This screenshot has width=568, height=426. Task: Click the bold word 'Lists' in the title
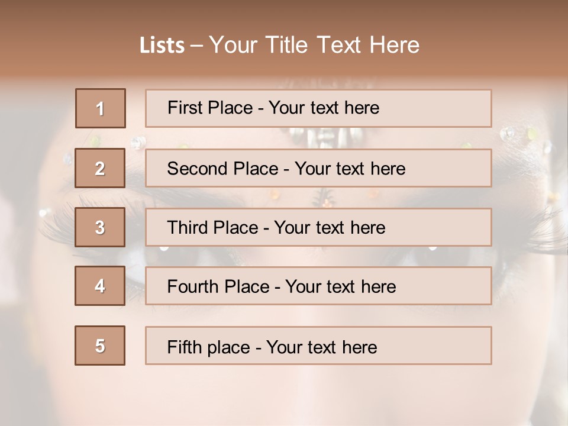162,46
